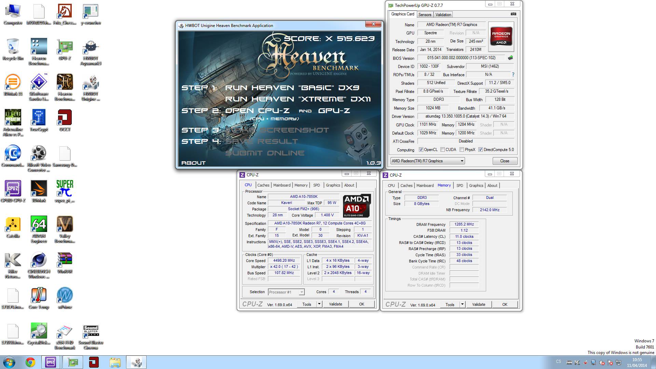Open Tools dropdown arrow in CPU-Z Memory window
The height and width of the screenshot is (369, 656).
462,304
